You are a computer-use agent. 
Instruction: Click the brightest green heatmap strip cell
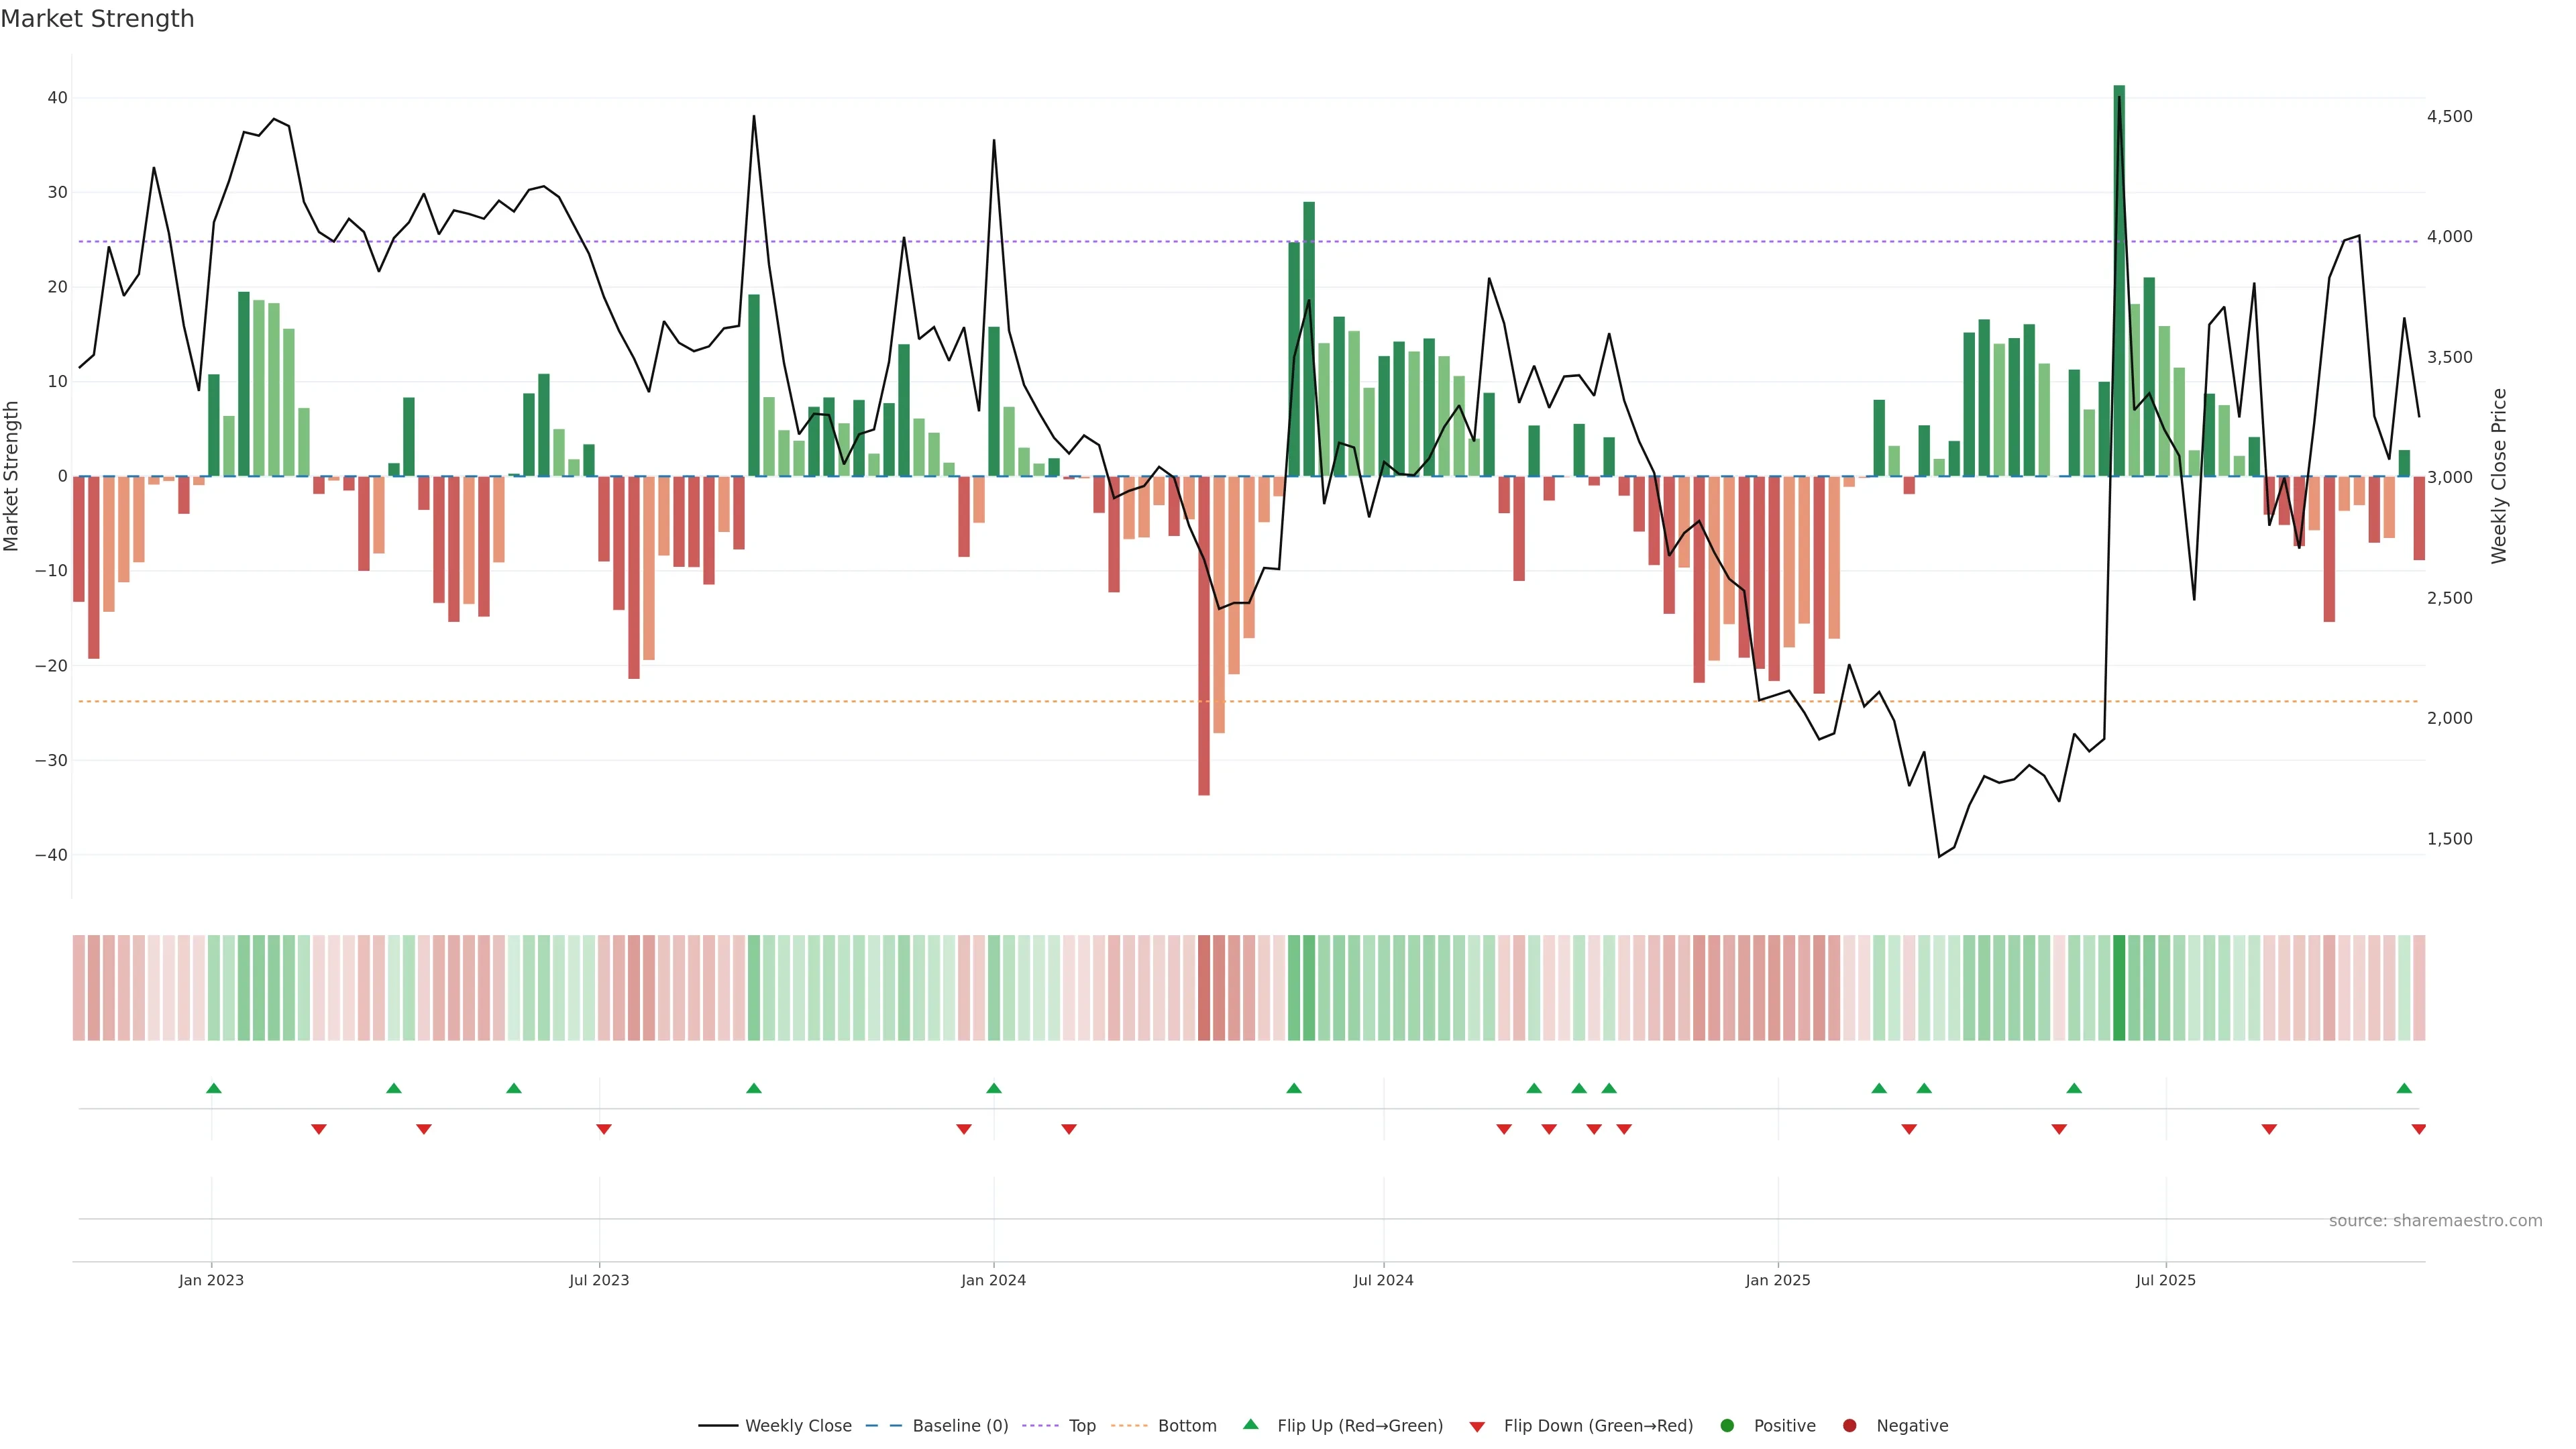(x=2119, y=987)
